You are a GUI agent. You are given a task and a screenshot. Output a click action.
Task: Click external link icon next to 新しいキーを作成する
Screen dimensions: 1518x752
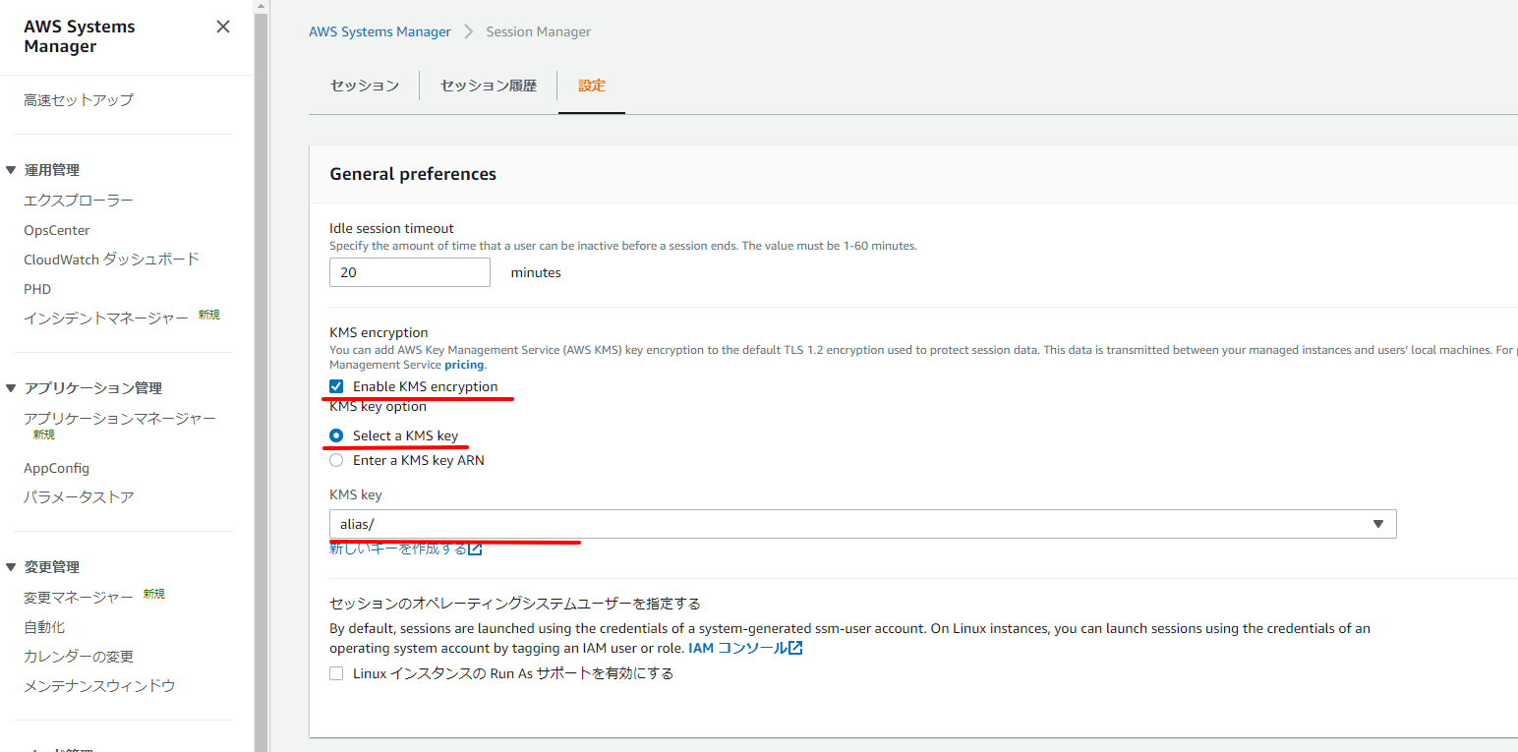tap(475, 549)
